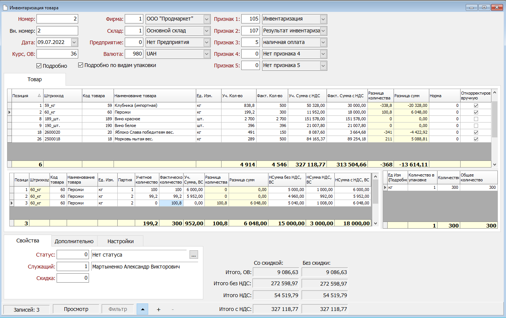Check manual correction for Вино красное
Image resolution: width=506 pixels, height=318 pixels.
476,119
